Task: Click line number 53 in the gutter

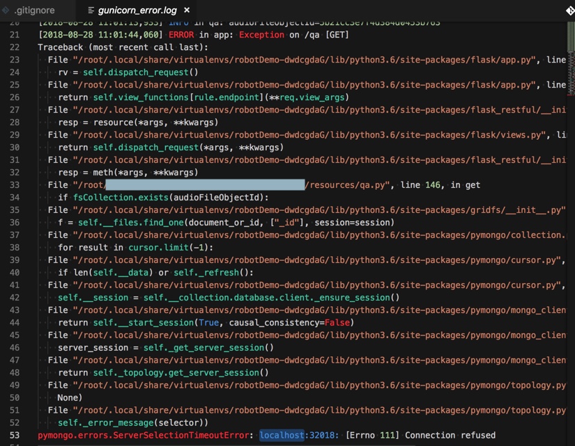Action: tap(15, 436)
